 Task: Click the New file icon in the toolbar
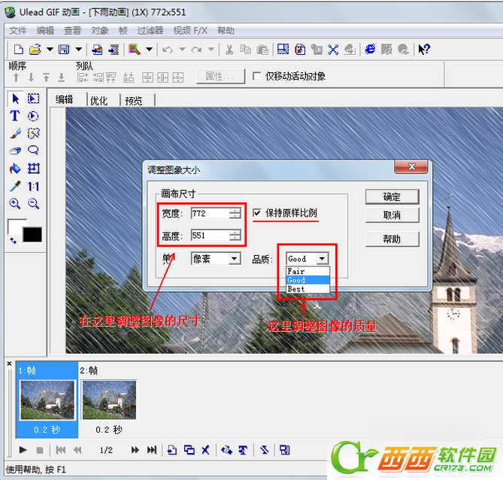tap(18, 50)
